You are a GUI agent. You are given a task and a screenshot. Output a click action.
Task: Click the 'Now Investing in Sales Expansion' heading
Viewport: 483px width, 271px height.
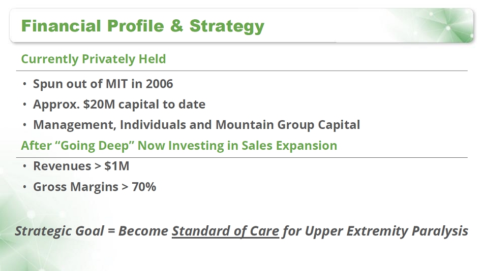click(x=237, y=146)
